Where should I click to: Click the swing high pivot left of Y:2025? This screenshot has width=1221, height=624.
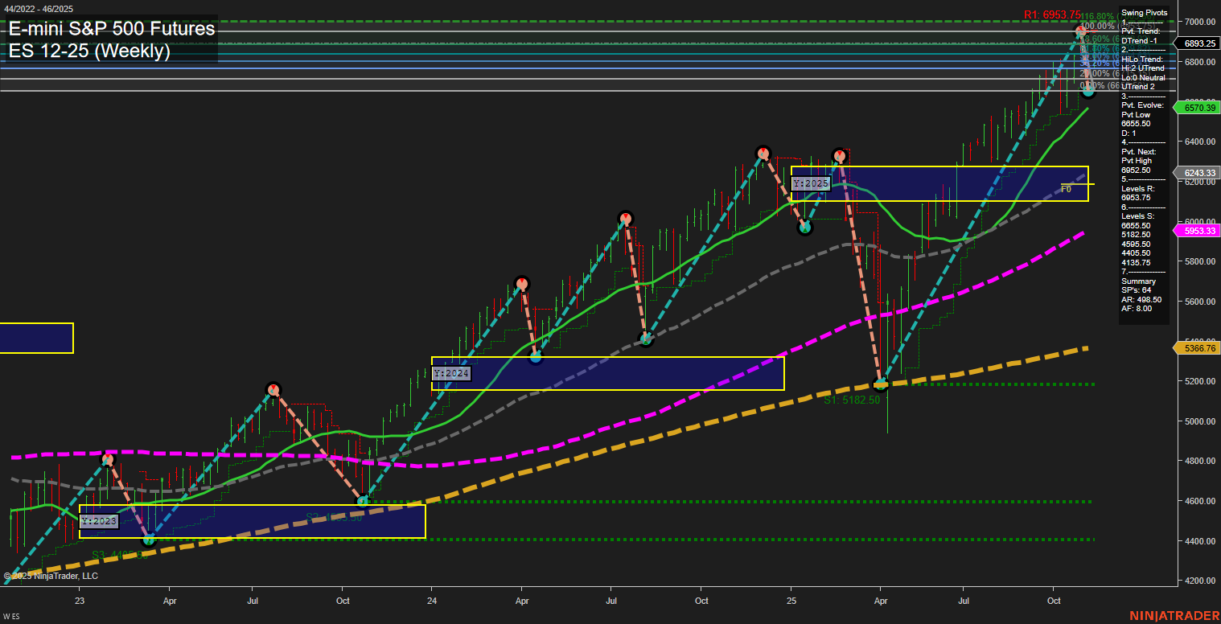click(763, 153)
